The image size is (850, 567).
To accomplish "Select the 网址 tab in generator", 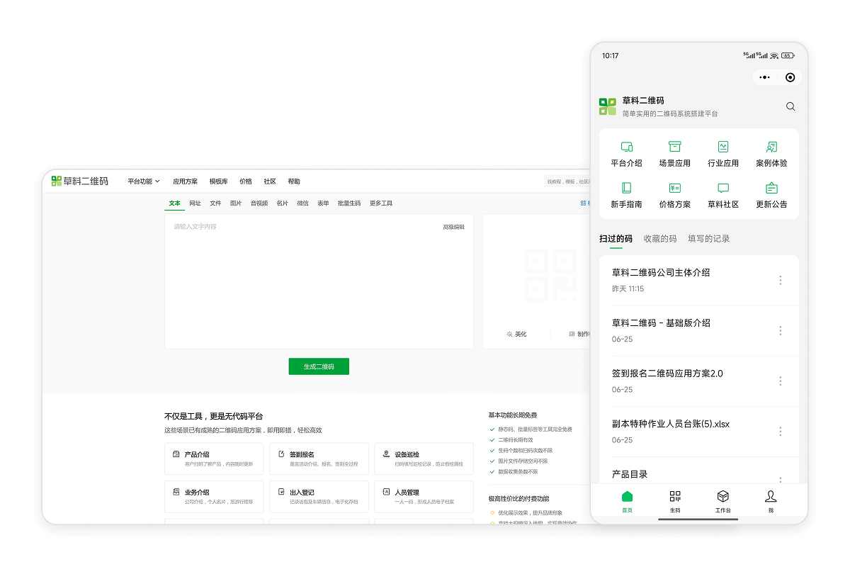I will (195, 203).
